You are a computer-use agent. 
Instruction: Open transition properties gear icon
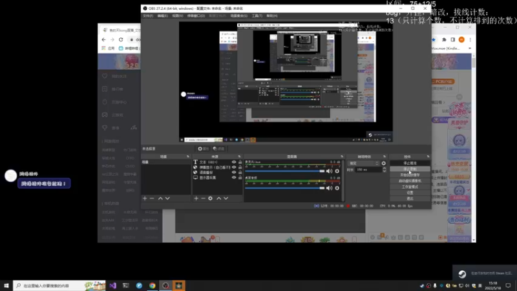383,164
